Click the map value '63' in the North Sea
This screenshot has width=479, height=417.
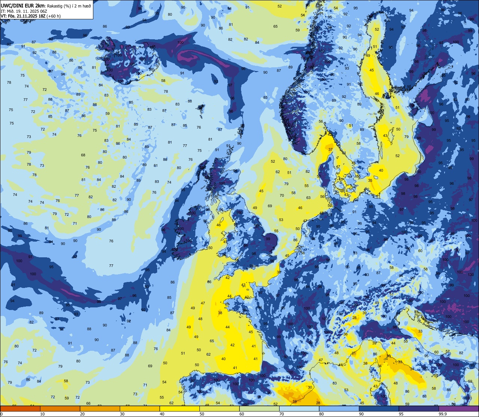pos(308,198)
